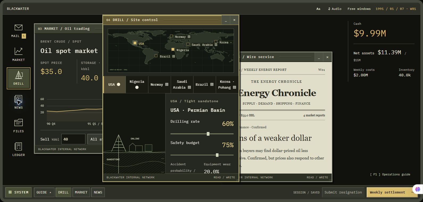Open the F1 Operations guide link
This screenshot has width=423, height=202.
pyautogui.click(x=390, y=174)
